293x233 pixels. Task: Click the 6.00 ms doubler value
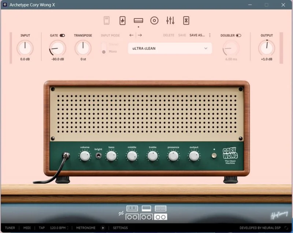pos(231,59)
